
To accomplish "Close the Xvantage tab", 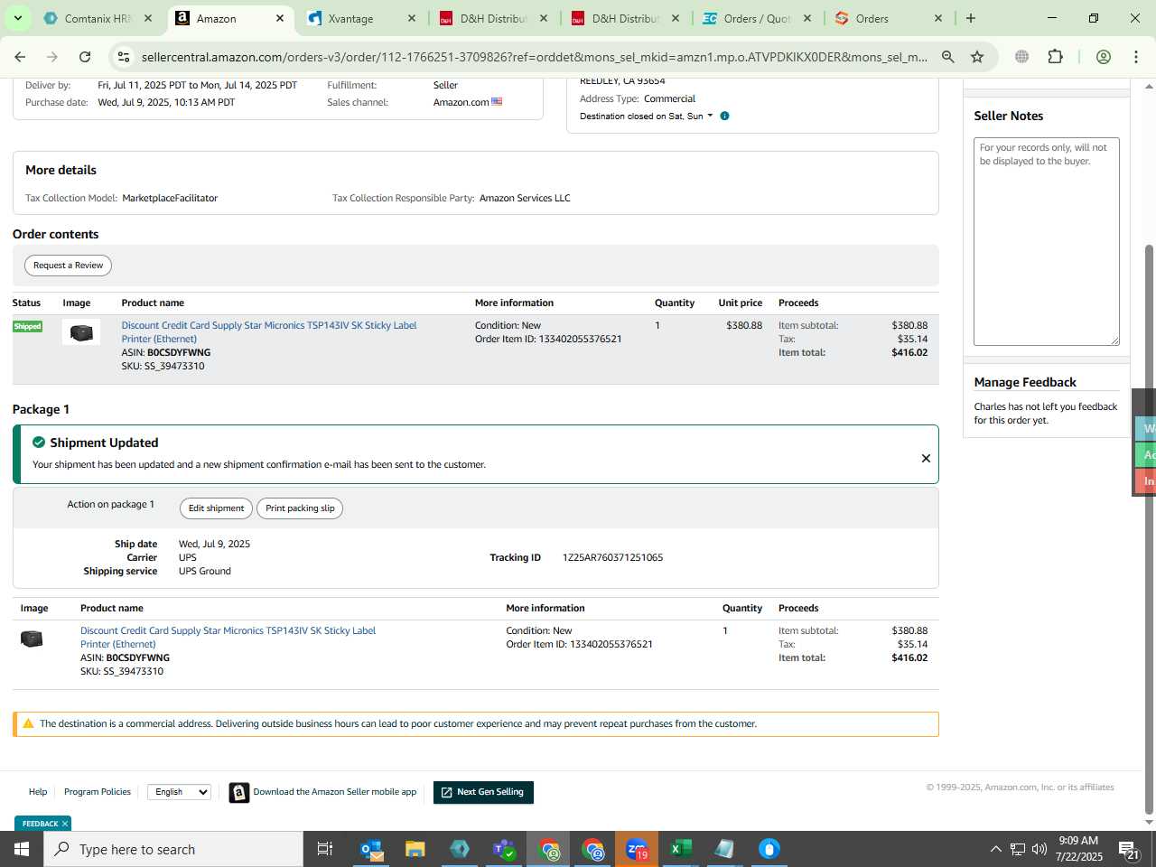I will click(412, 18).
